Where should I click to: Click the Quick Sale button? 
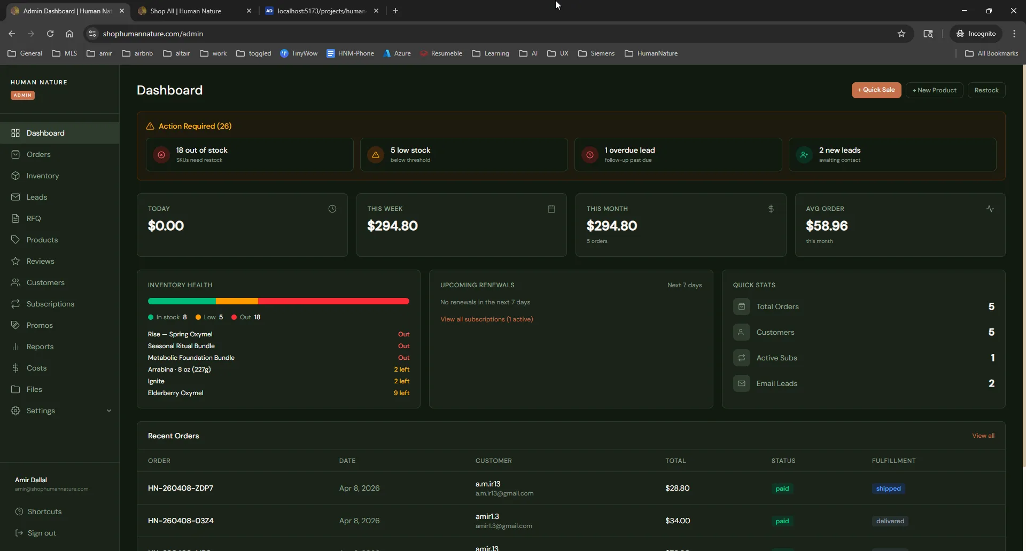click(876, 90)
